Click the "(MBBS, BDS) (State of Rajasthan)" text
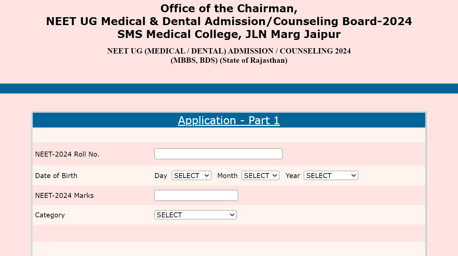Image resolution: width=458 pixels, height=256 pixels. pyautogui.click(x=229, y=61)
